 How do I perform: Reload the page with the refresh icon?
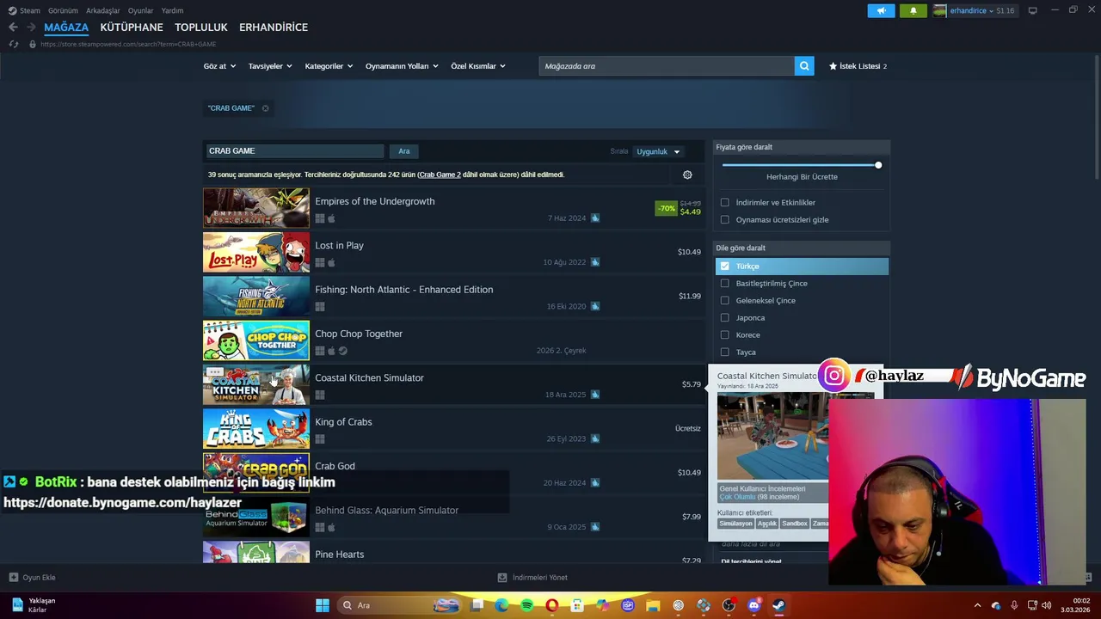(x=13, y=44)
